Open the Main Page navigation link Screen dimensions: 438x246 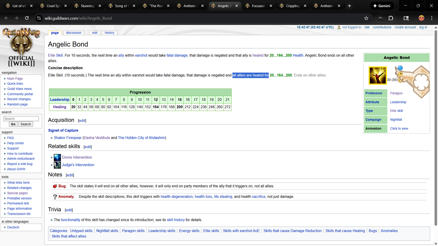[x=15, y=78]
